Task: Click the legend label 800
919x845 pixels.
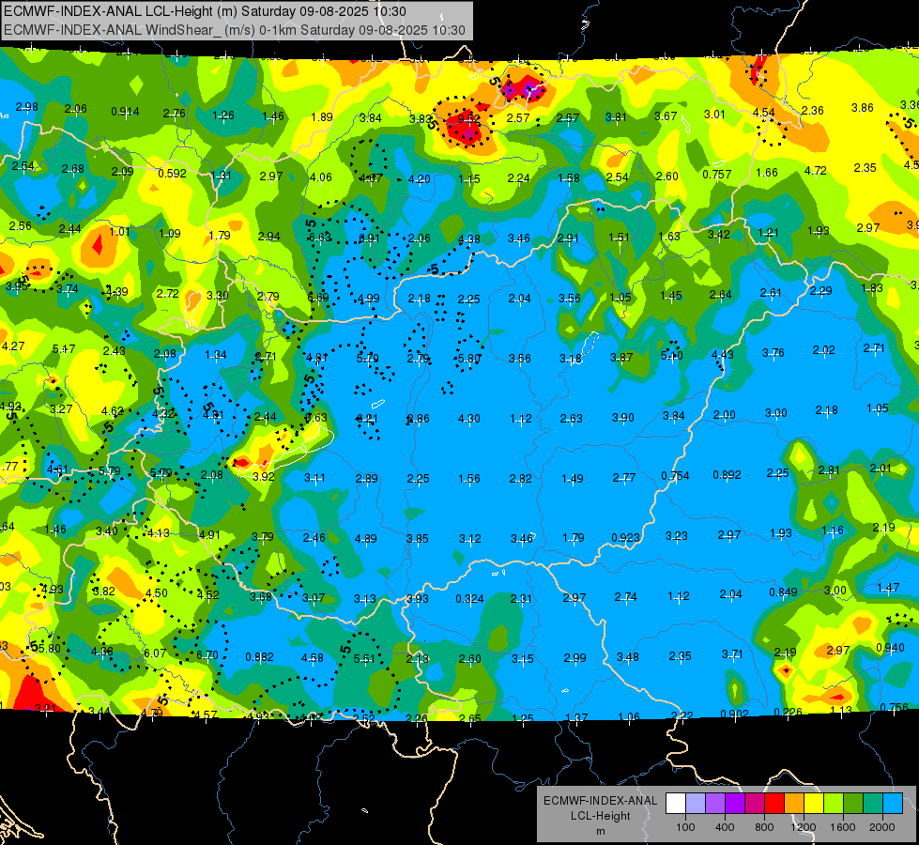Action: (764, 827)
